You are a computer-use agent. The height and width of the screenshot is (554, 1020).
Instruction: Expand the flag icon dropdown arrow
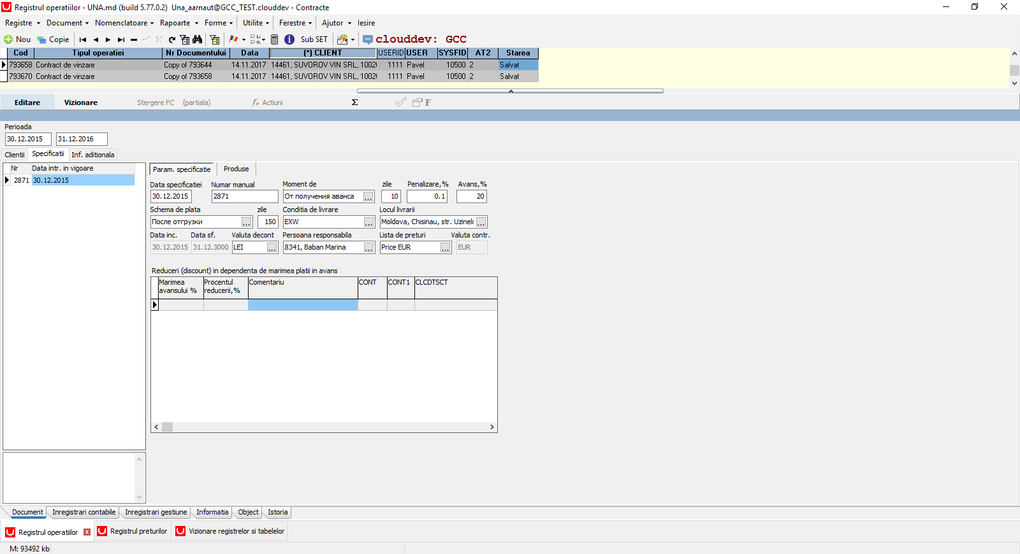pyautogui.click(x=244, y=39)
